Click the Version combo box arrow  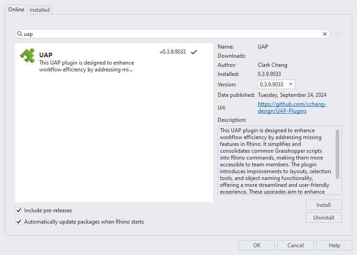291,84
